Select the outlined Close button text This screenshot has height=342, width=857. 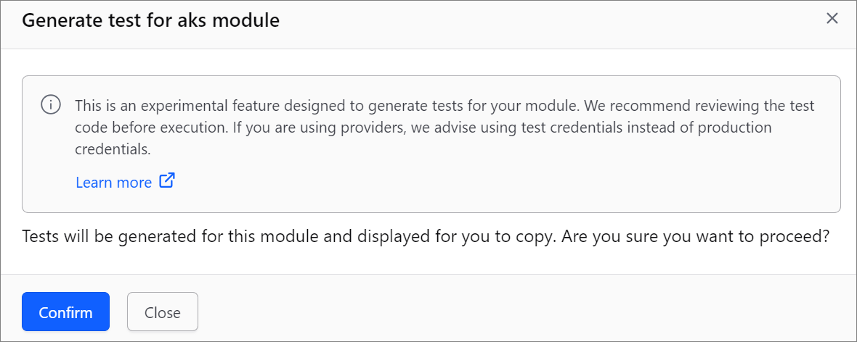click(x=163, y=312)
